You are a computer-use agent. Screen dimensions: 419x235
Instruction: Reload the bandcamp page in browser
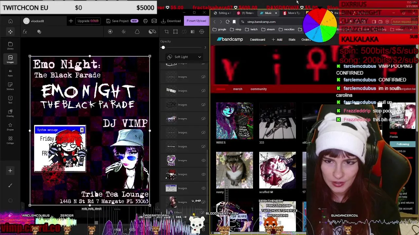click(x=228, y=22)
